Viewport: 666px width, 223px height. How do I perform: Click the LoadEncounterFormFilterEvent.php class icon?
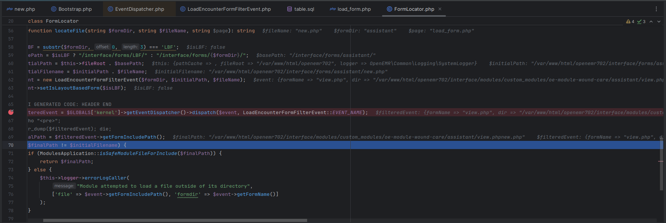183,9
